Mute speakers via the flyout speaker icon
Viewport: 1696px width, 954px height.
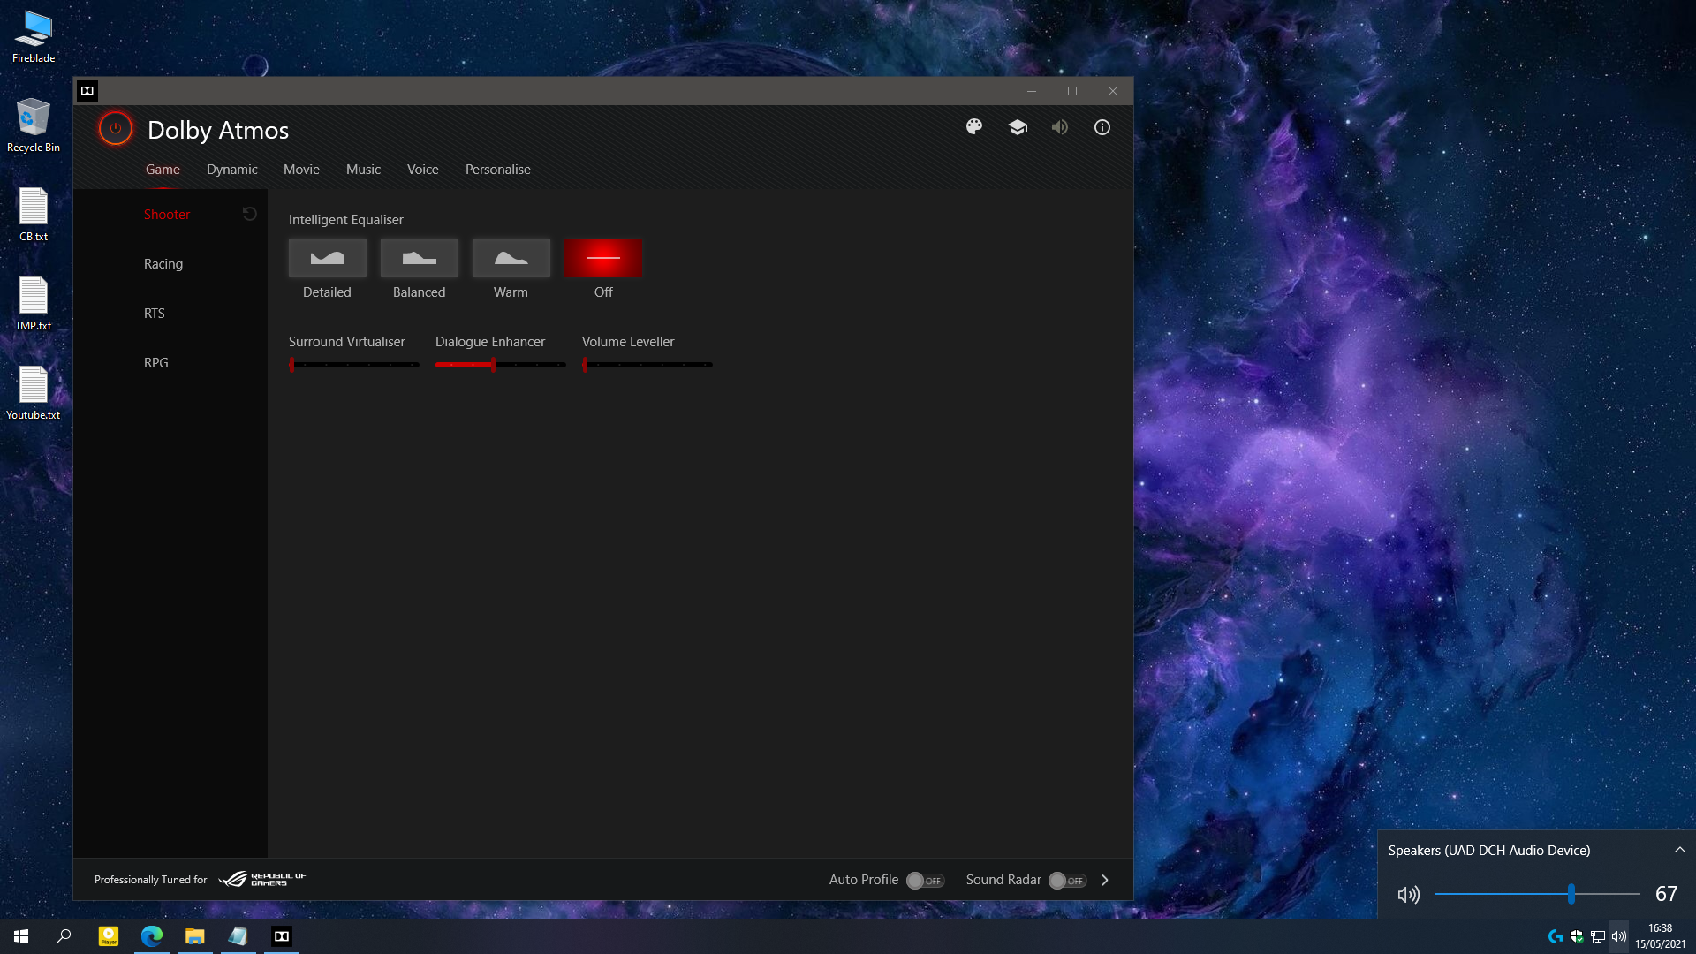tap(1409, 895)
